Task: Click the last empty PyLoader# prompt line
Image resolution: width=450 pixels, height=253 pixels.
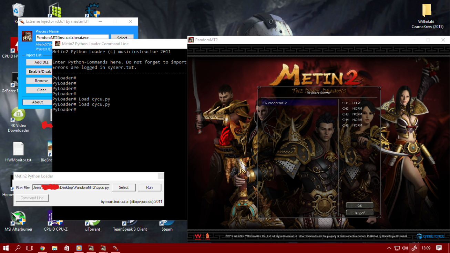Action: coord(64,110)
